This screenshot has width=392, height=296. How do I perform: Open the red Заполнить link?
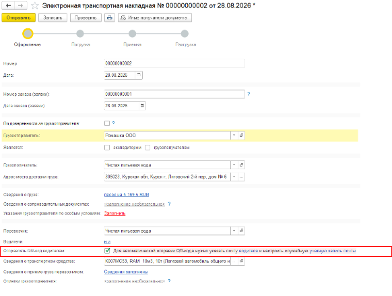[115, 214]
